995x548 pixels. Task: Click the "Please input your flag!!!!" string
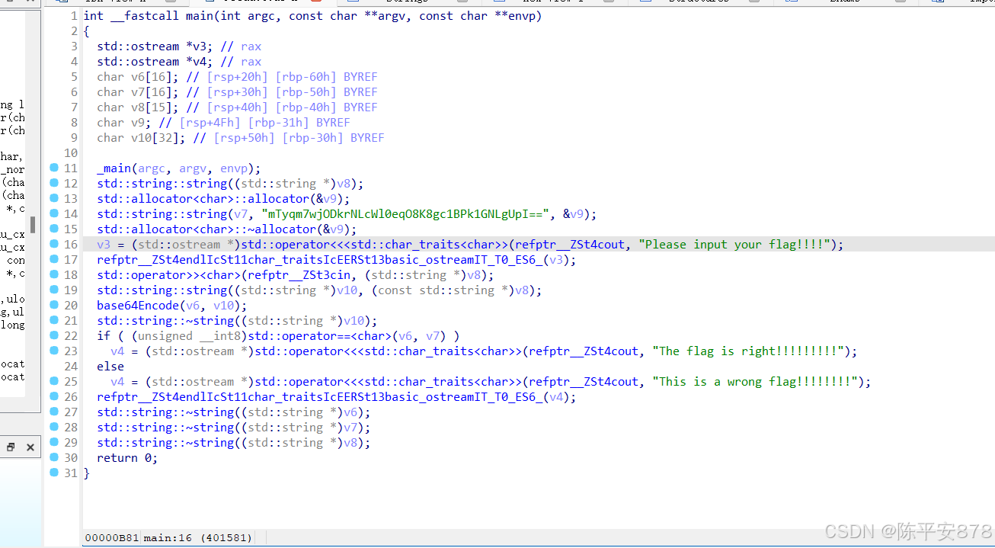click(737, 244)
